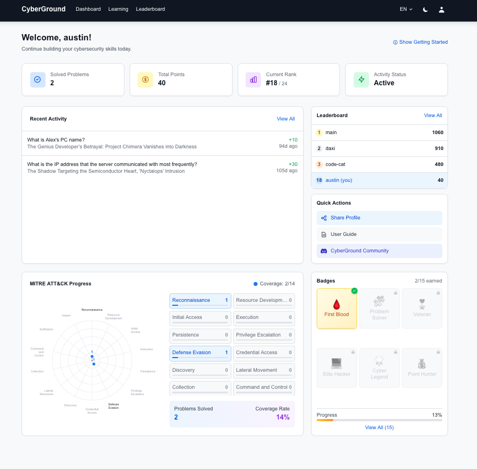Open the full badge list via View All (15)
Image resolution: width=477 pixels, height=469 pixels.
point(379,427)
